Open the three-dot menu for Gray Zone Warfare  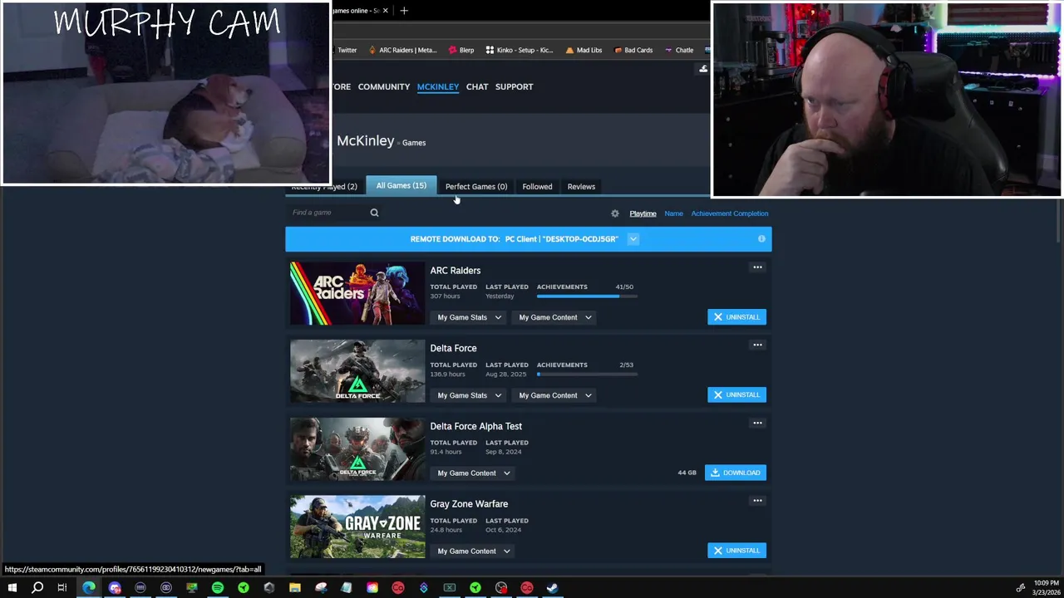757,501
